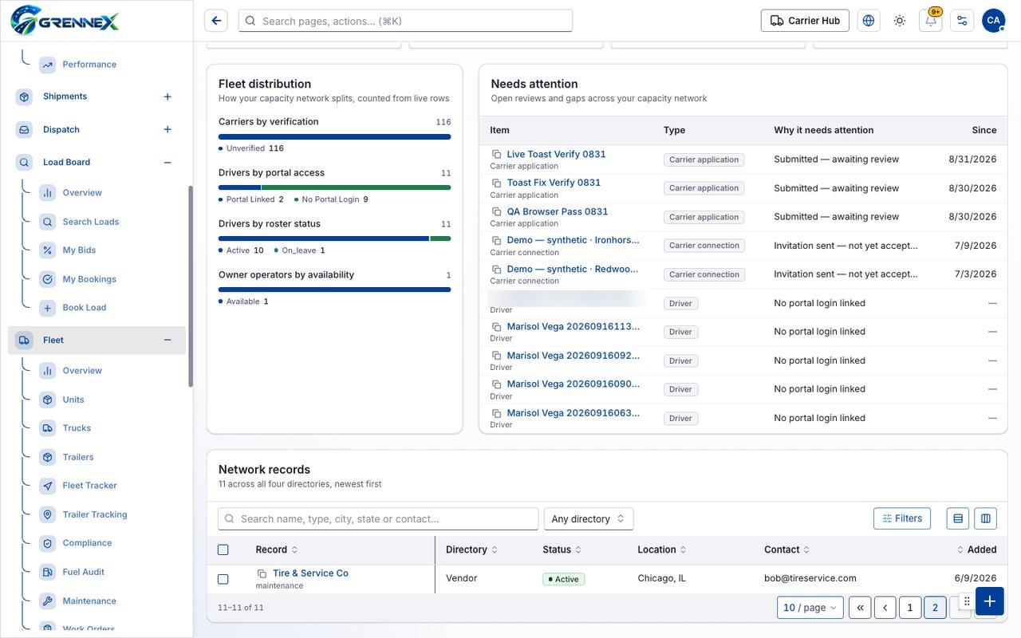Open the CA user avatar menu

click(993, 21)
